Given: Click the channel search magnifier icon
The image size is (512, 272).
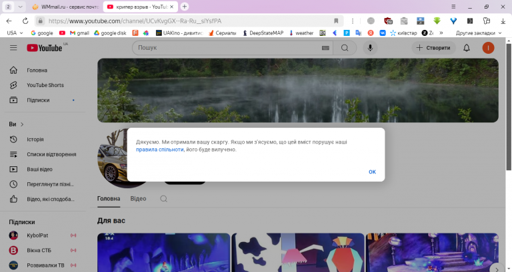Looking at the screenshot, I should (x=163, y=199).
